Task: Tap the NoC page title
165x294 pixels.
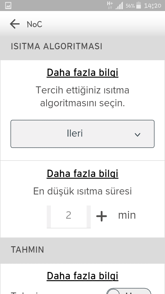Action: click(x=35, y=24)
